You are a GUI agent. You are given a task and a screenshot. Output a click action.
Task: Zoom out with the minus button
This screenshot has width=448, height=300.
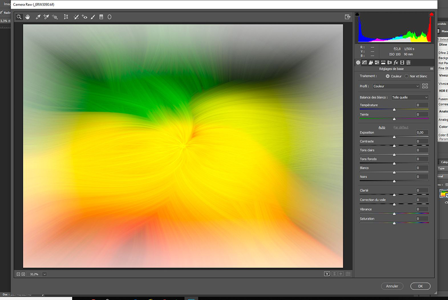[18, 274]
